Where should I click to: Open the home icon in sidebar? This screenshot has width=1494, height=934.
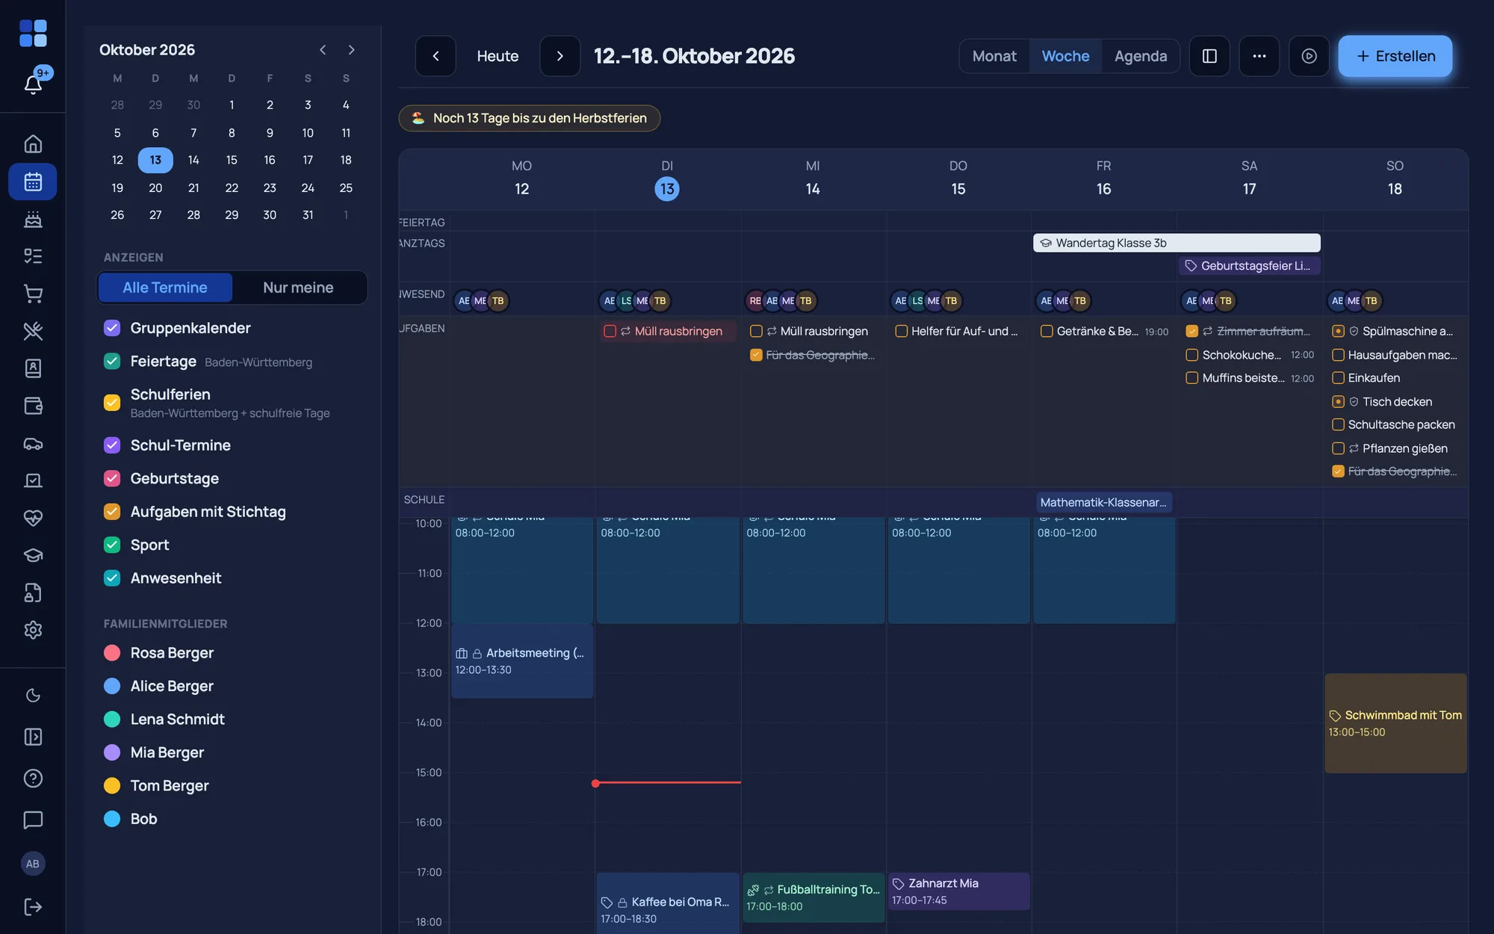pyautogui.click(x=33, y=143)
